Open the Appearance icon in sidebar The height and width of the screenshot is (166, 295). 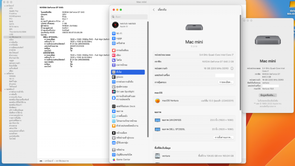point(114,77)
